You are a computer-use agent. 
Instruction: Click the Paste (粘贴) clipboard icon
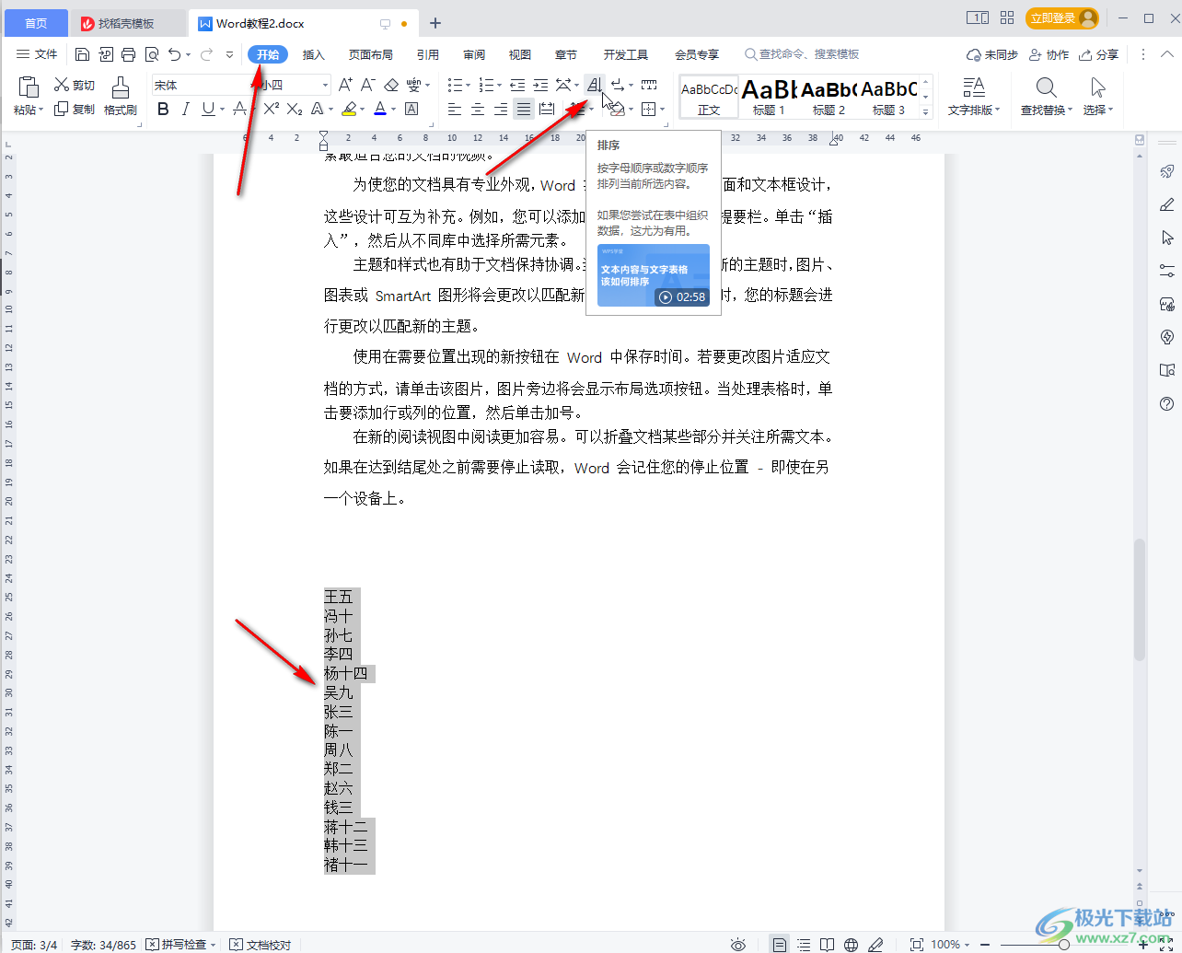(x=29, y=87)
